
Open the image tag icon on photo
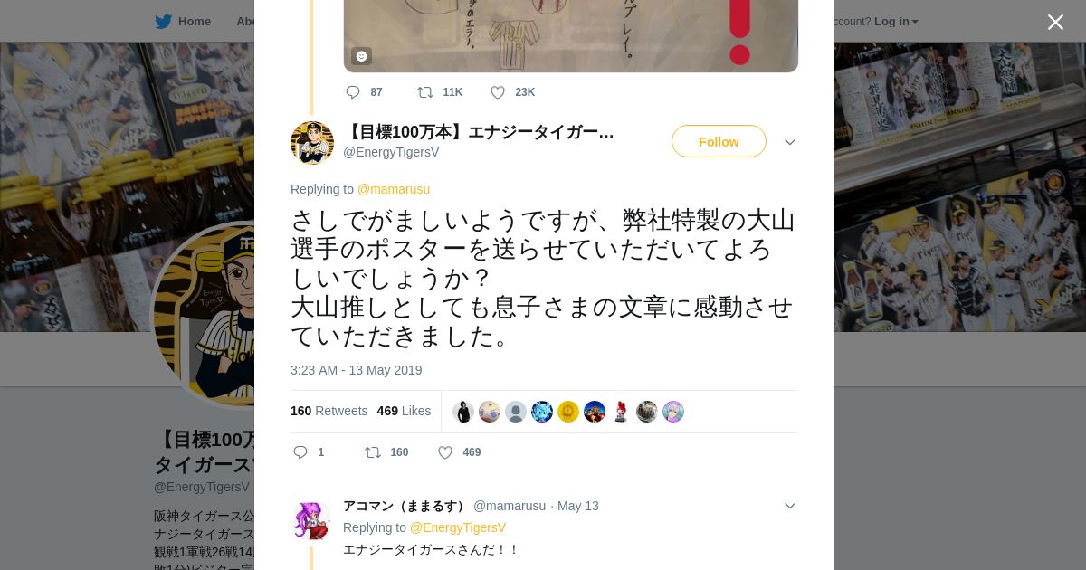[x=361, y=56]
